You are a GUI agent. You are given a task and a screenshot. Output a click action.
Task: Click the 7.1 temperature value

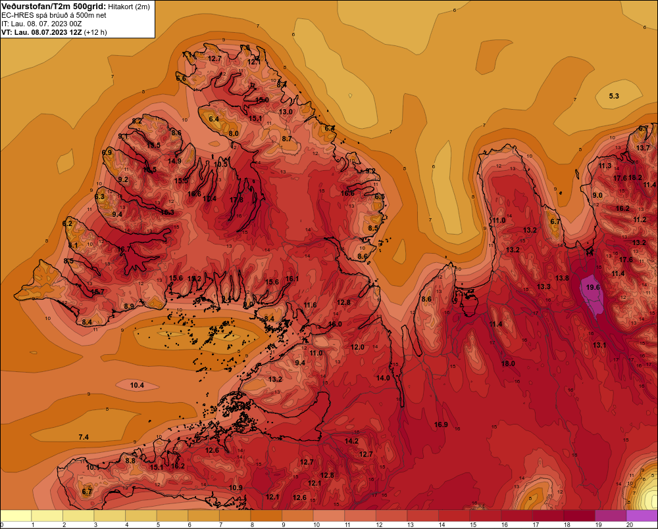pyautogui.click(x=187, y=55)
